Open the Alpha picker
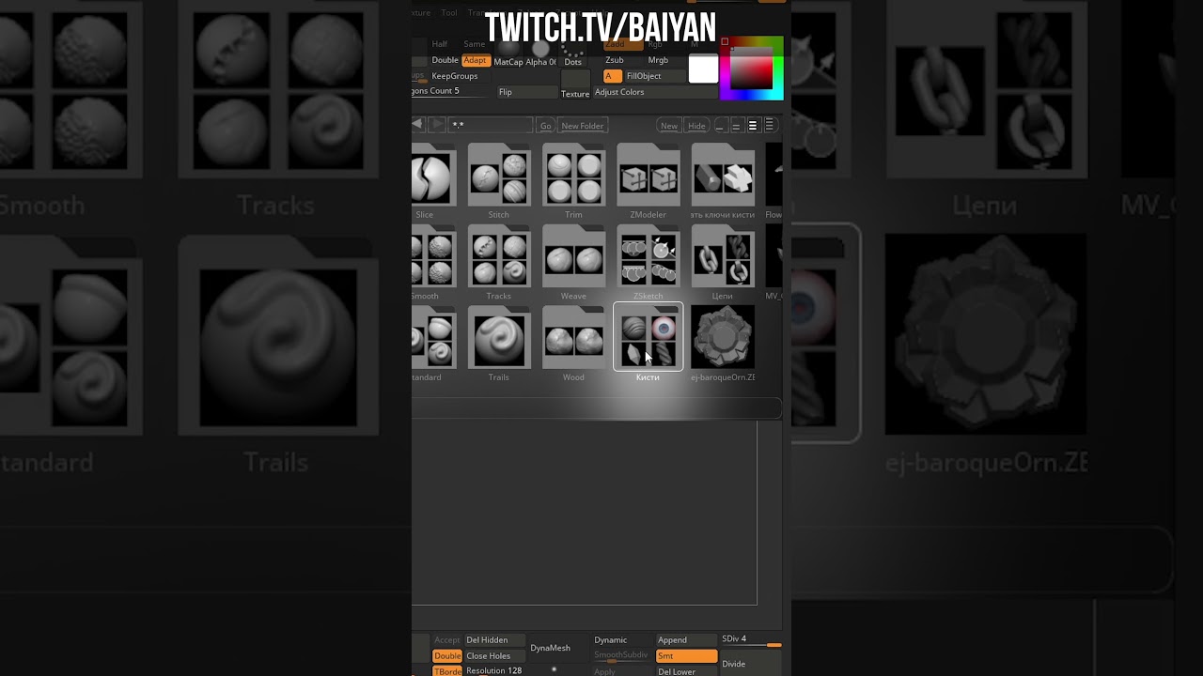The width and height of the screenshot is (1203, 676). pyautogui.click(x=540, y=53)
